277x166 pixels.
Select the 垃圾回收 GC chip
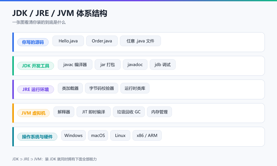[x=129, y=112]
